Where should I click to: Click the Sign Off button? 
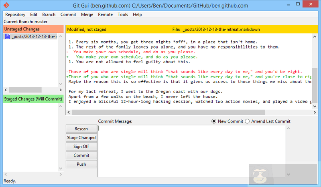(x=81, y=147)
